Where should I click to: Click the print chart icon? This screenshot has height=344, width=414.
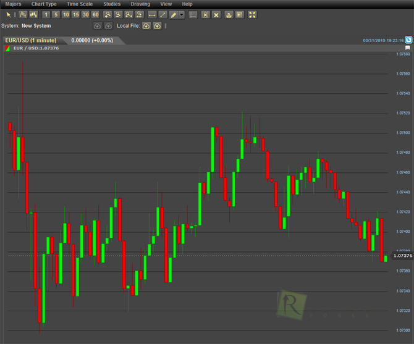coord(229,15)
